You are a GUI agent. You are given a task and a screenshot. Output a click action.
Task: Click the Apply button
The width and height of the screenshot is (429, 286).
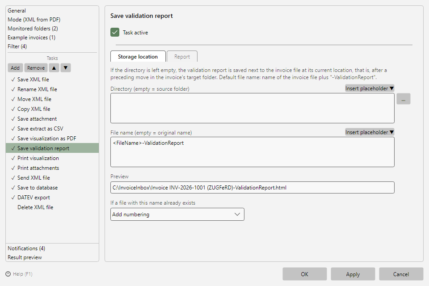(x=353, y=274)
